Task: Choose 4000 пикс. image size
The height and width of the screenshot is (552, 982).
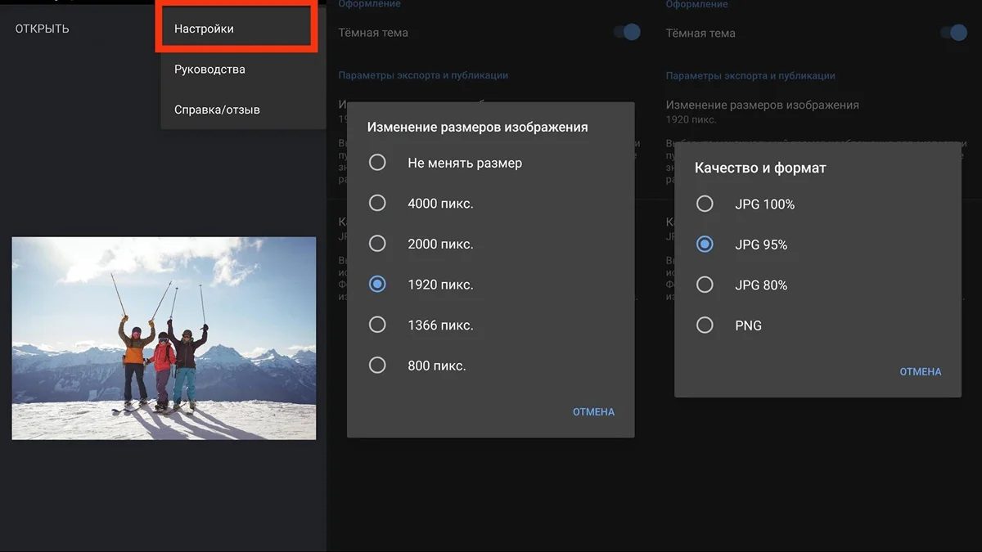Action: [377, 203]
